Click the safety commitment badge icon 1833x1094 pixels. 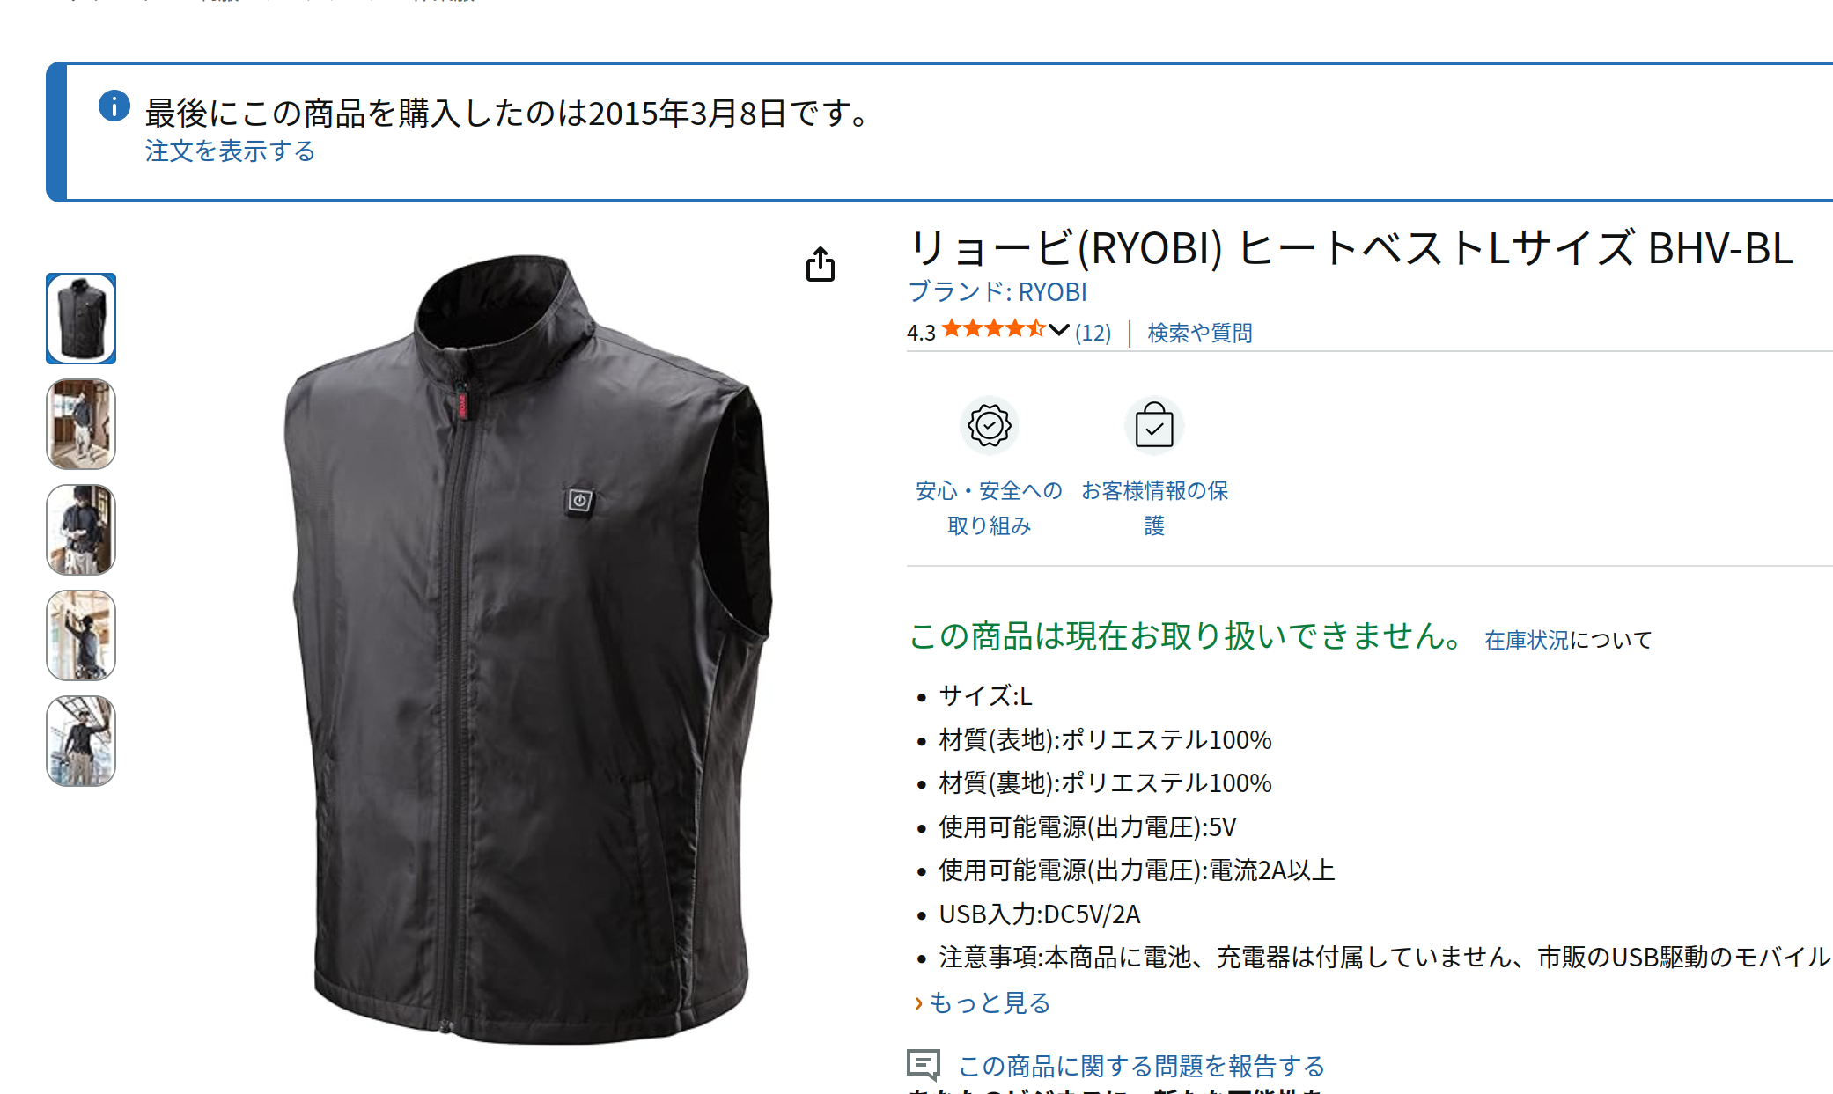[990, 426]
